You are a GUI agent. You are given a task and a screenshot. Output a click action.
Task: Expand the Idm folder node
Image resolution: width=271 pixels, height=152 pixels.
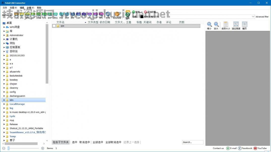(x=4, y=100)
